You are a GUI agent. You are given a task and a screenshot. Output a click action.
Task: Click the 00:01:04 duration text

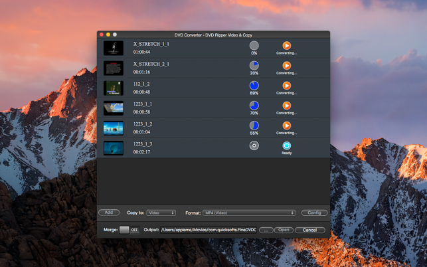click(x=141, y=132)
